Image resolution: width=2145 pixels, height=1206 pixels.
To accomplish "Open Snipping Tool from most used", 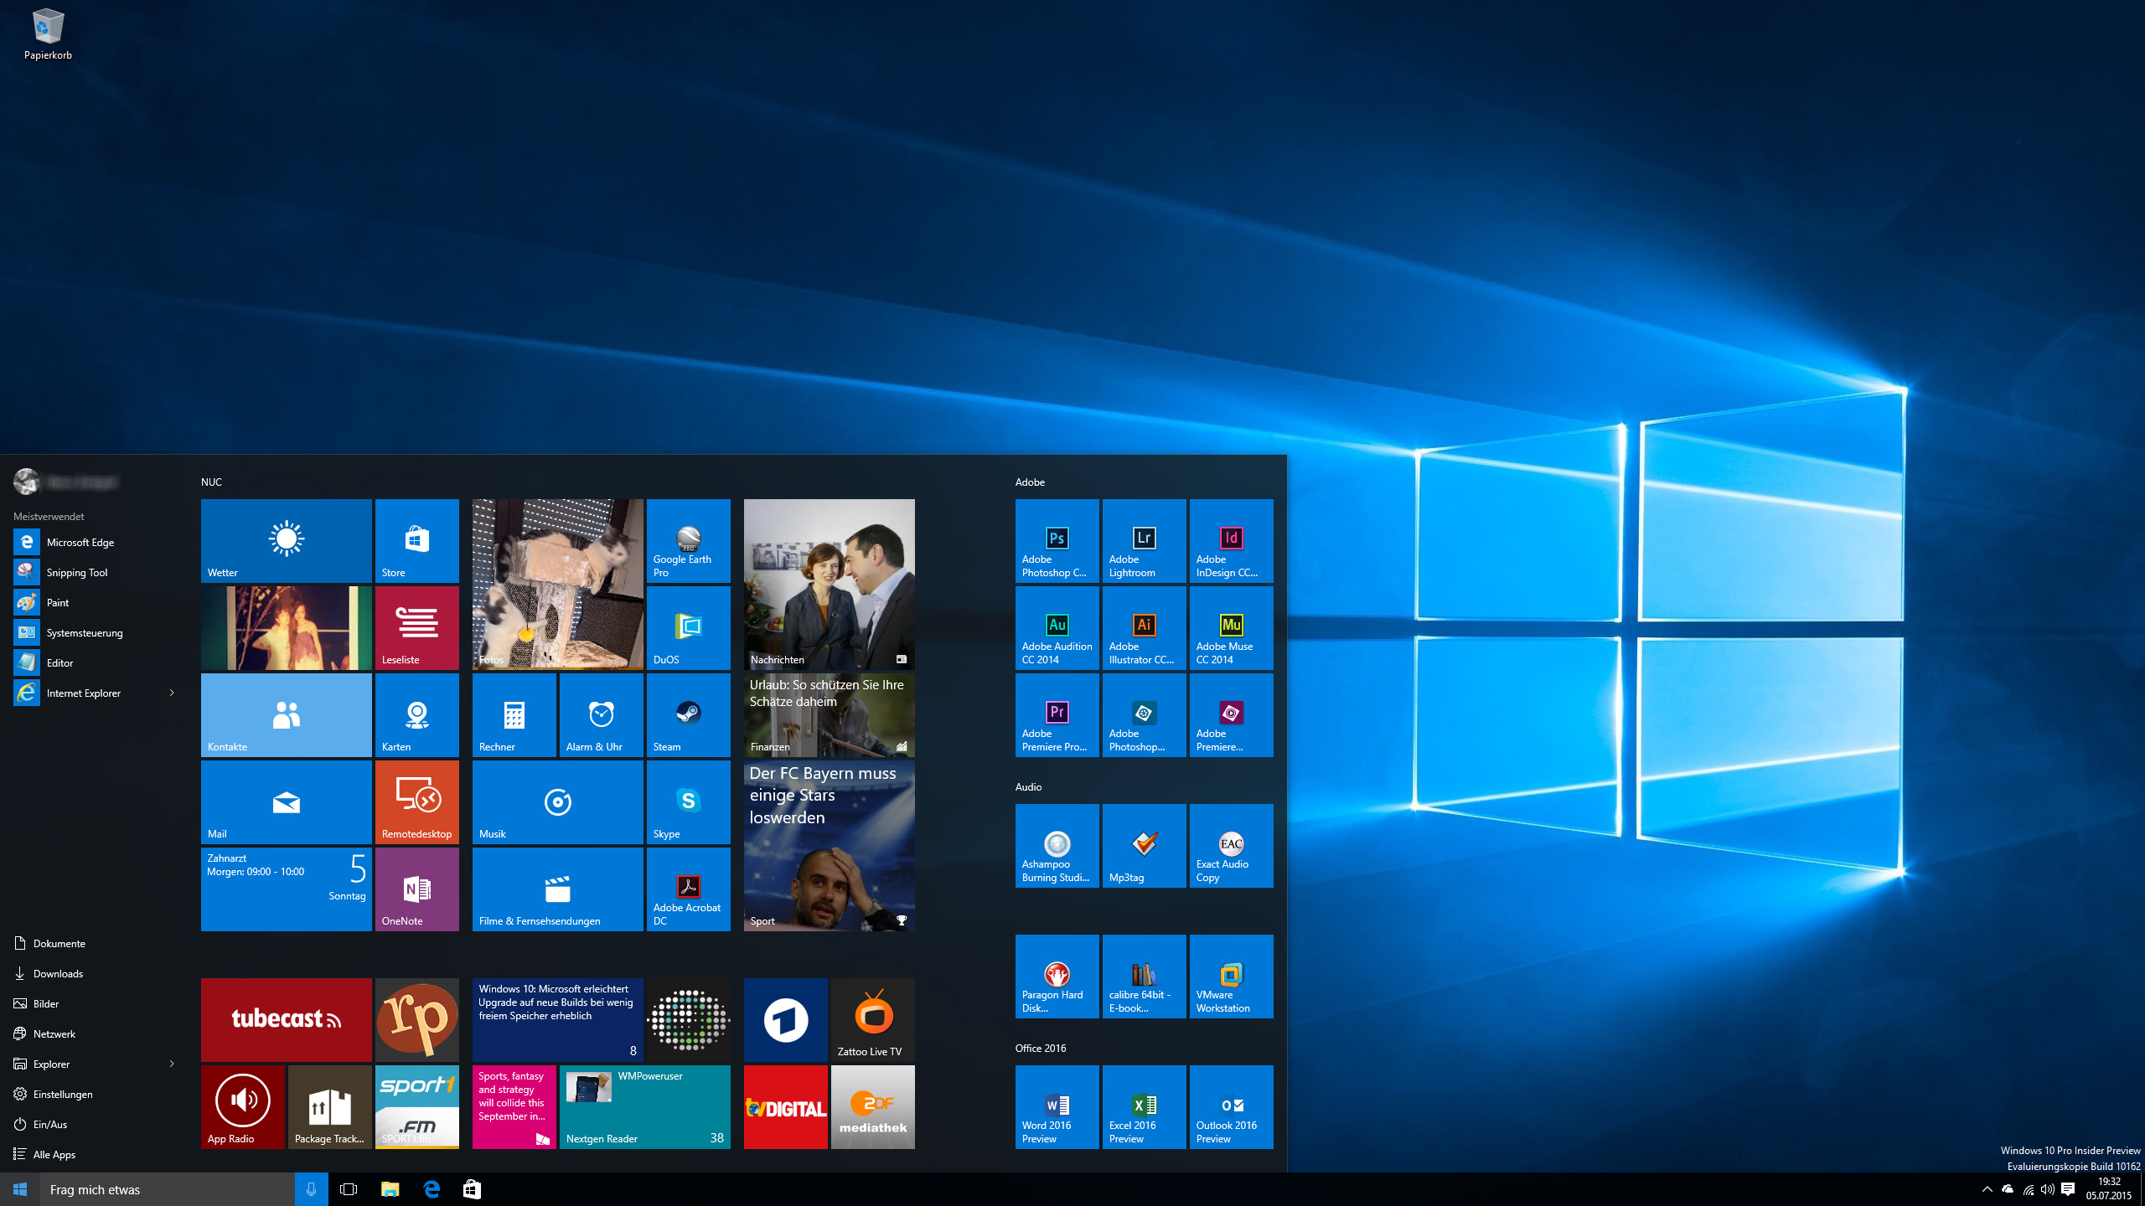I will [77, 572].
